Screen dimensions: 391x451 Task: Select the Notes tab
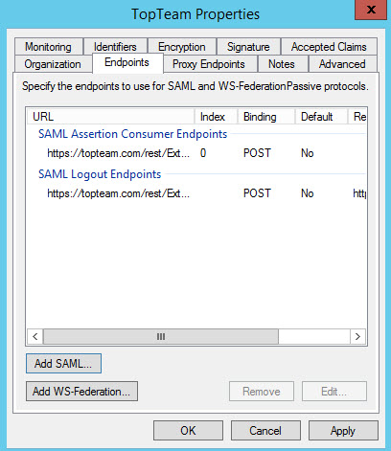coord(282,64)
